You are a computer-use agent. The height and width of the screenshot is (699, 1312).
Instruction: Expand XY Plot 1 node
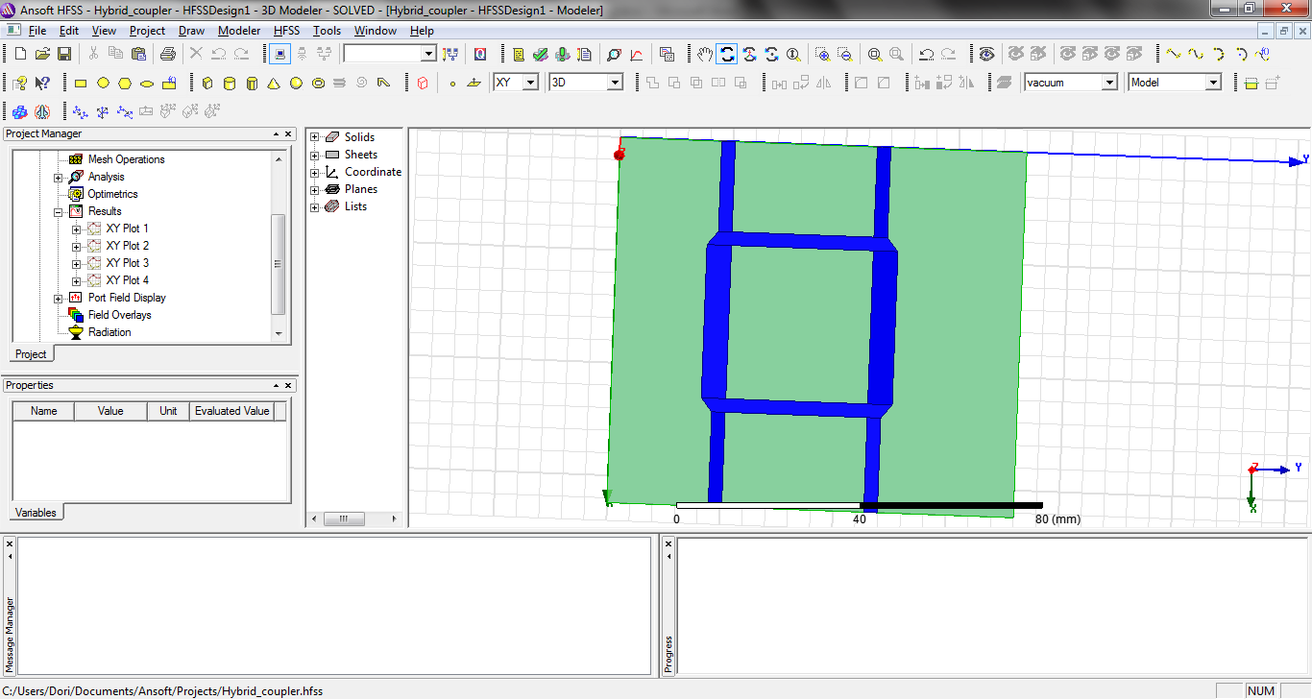pos(76,229)
